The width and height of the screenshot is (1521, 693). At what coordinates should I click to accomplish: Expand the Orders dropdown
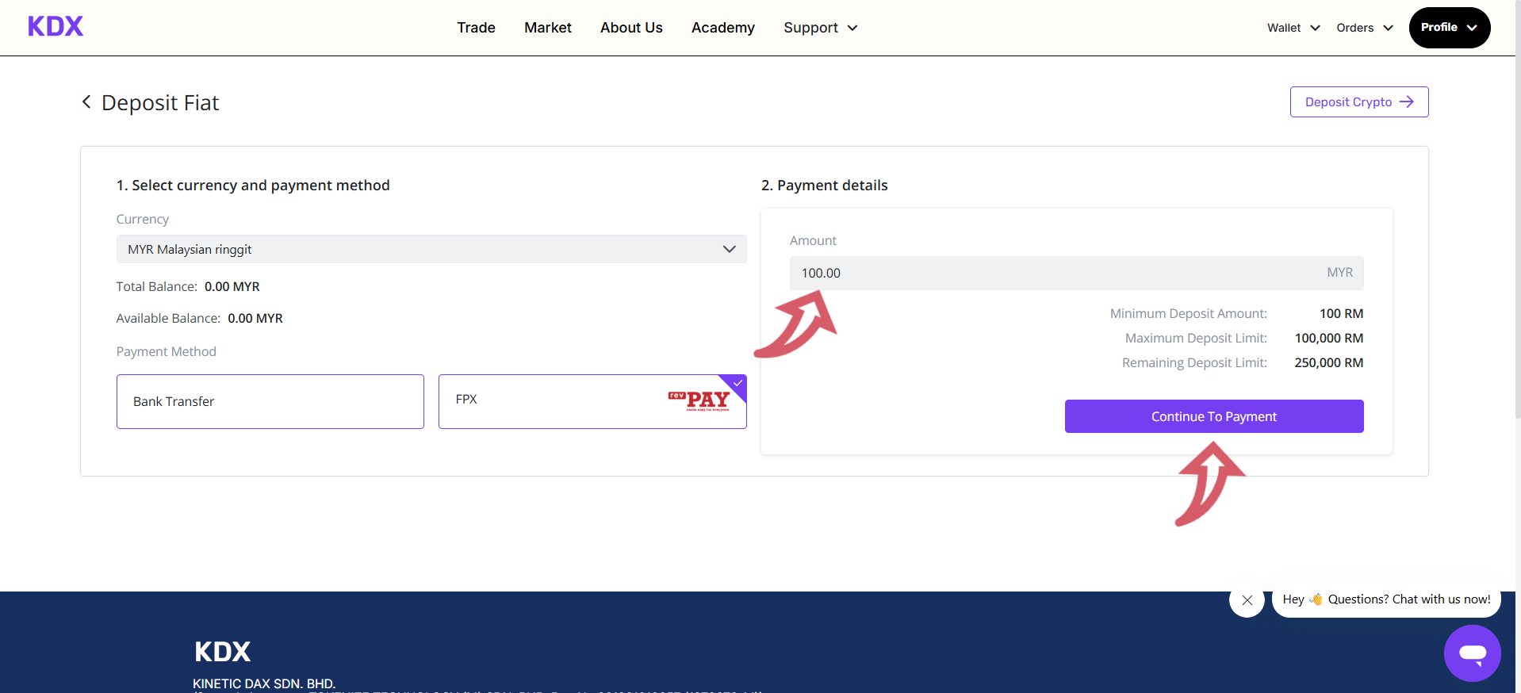point(1365,28)
